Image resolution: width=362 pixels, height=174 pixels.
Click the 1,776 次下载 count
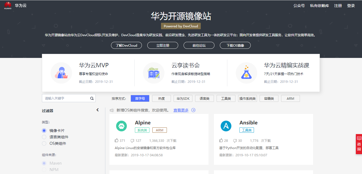coord(260,140)
